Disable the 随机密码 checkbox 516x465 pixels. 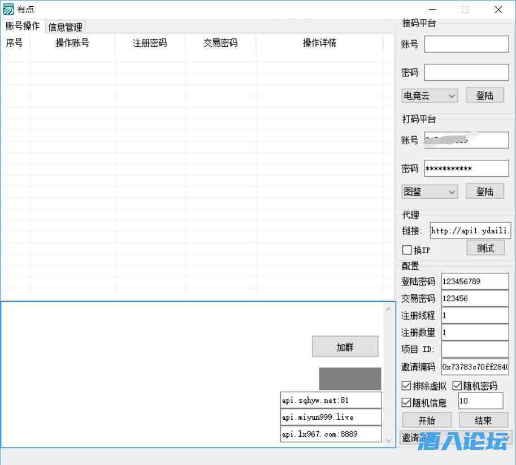point(457,386)
